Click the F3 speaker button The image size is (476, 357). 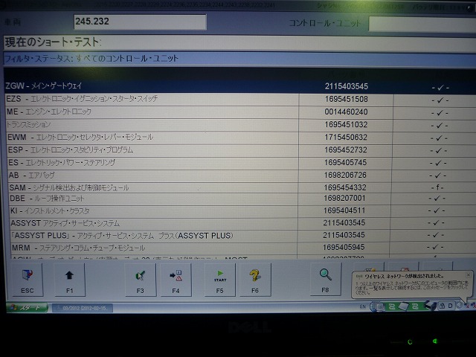141,280
